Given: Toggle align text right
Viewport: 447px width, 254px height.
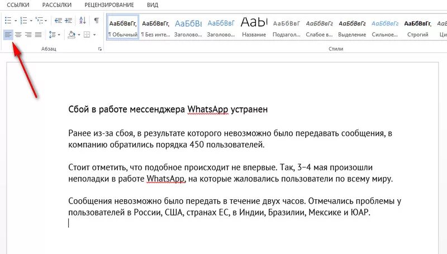Looking at the screenshot, I should 28,35.
